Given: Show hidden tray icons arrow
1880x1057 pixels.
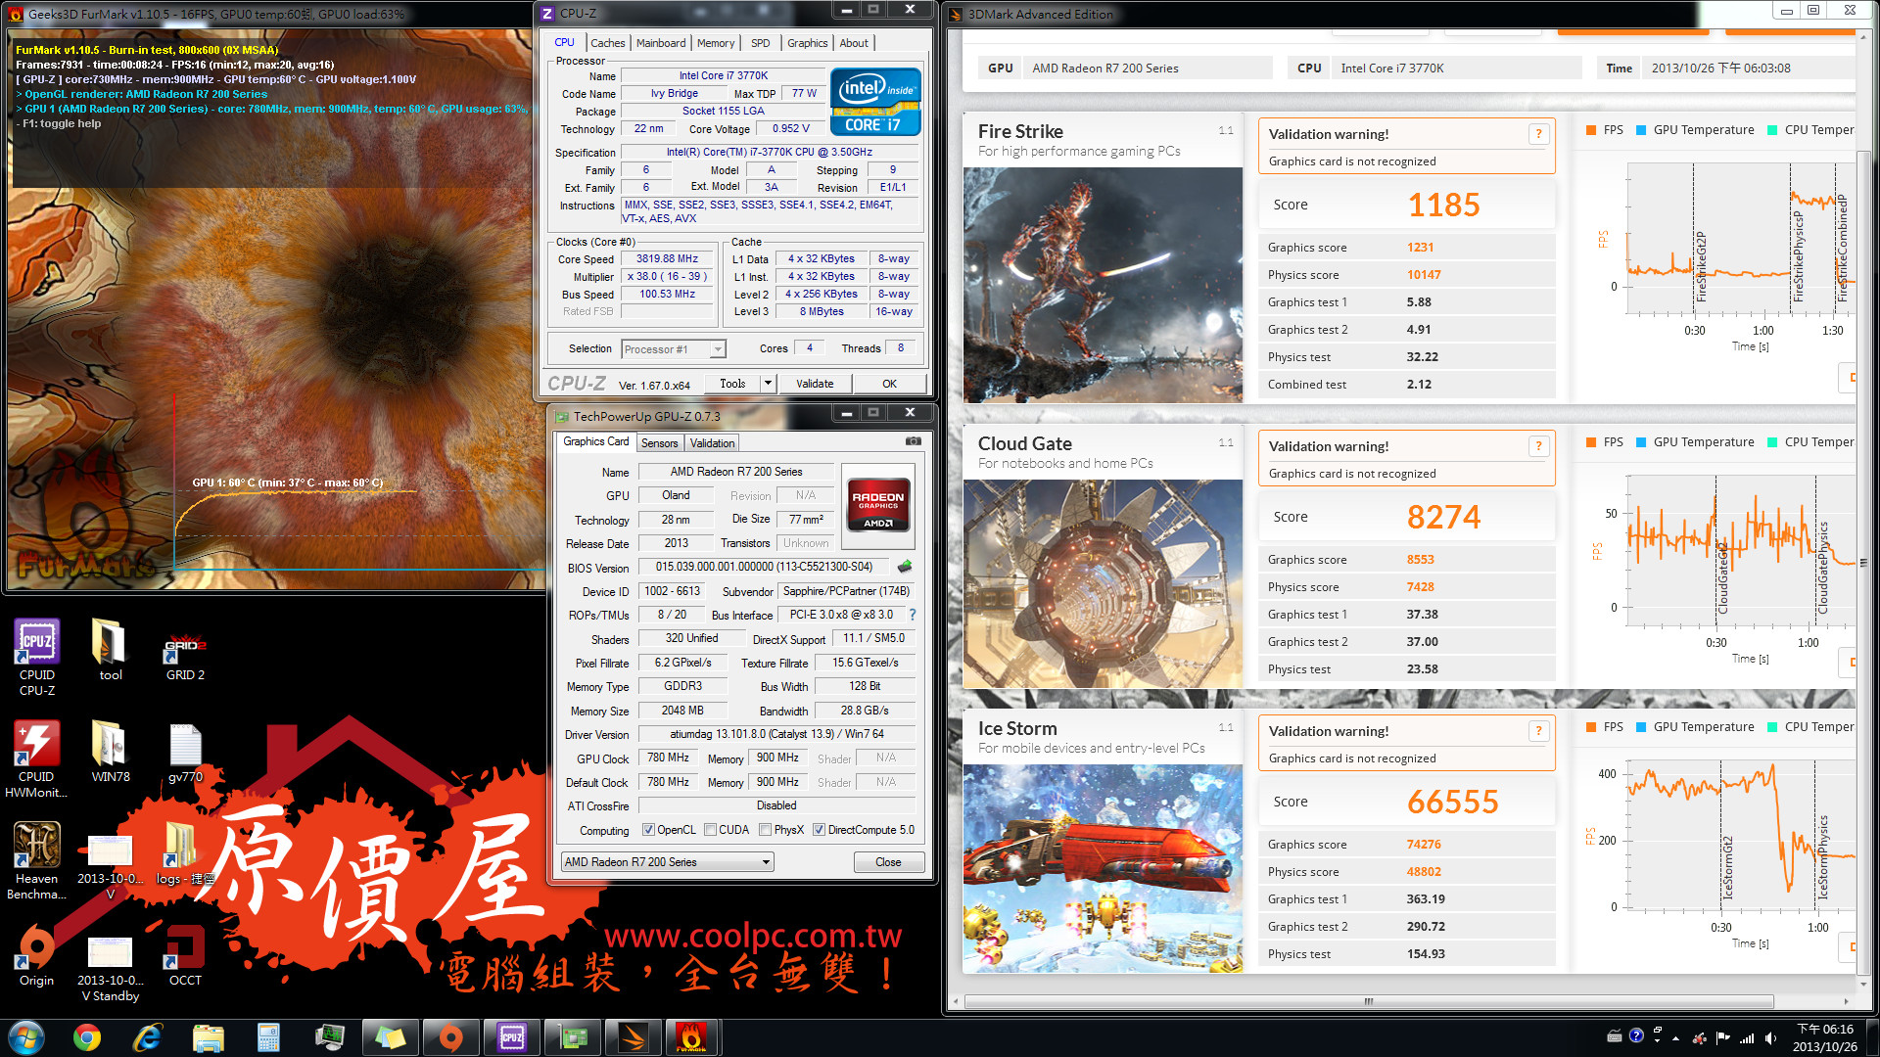Looking at the screenshot, I should click(1675, 1037).
